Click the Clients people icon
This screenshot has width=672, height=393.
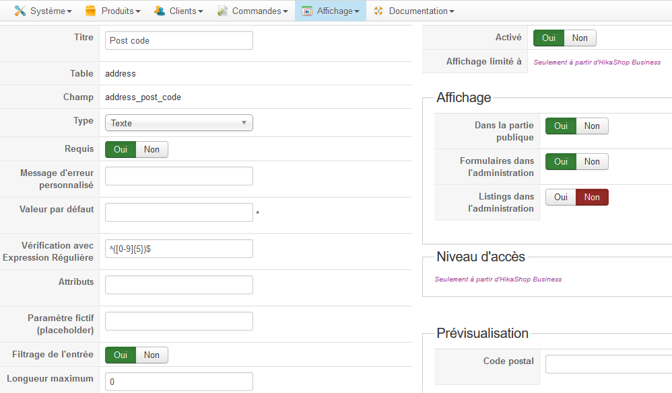click(x=160, y=11)
